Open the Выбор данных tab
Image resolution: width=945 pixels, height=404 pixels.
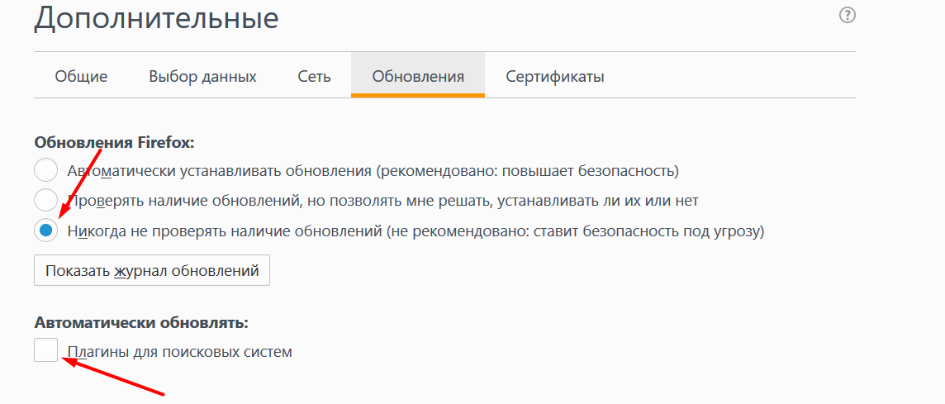[x=203, y=77]
